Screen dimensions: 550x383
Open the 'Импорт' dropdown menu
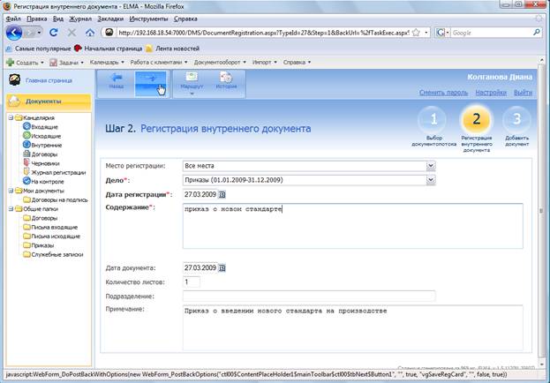pos(265,62)
